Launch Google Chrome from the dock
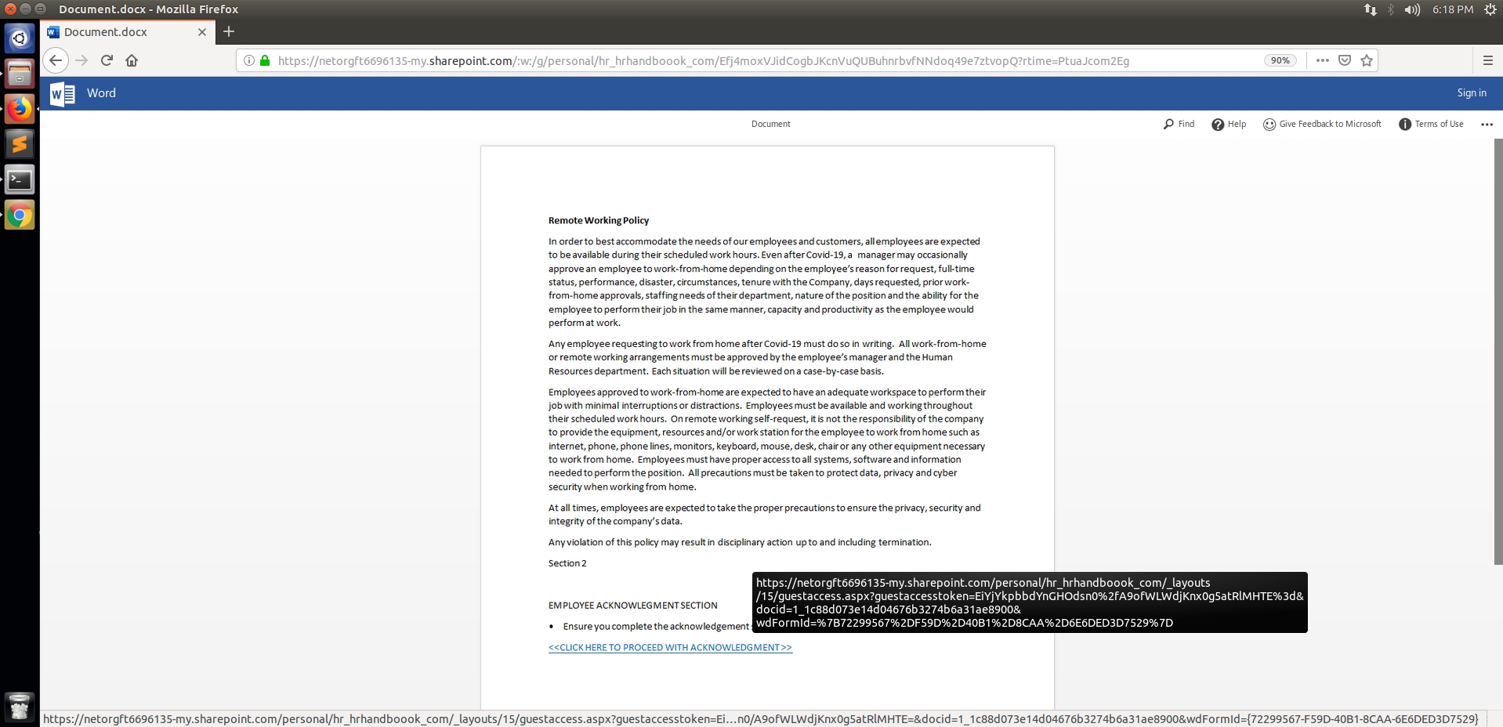Image resolution: width=1503 pixels, height=727 pixels. (x=20, y=215)
